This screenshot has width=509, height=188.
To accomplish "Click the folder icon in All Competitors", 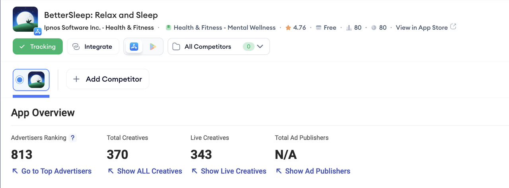I will tap(176, 46).
